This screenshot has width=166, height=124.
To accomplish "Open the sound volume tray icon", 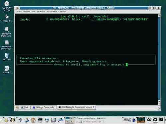I will (130, 120).
